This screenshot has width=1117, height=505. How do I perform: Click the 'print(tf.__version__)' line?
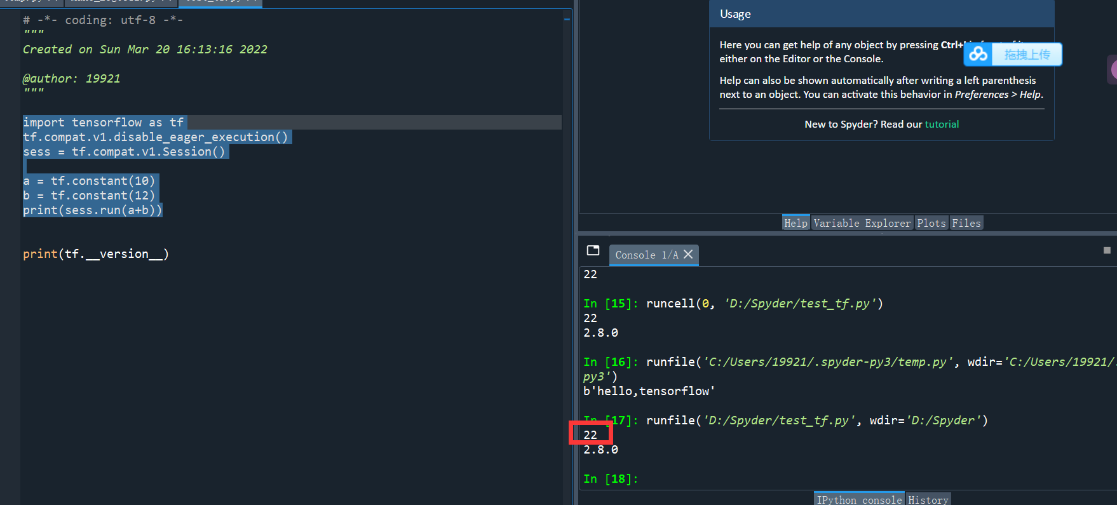tap(96, 254)
